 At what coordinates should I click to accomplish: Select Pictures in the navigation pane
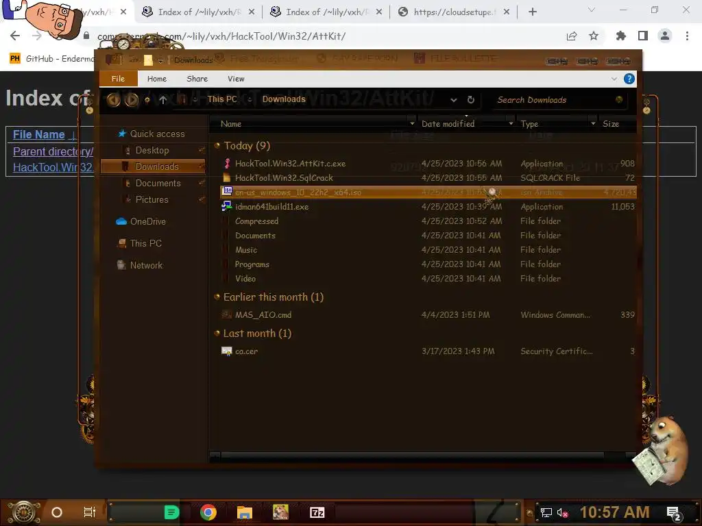(x=152, y=199)
